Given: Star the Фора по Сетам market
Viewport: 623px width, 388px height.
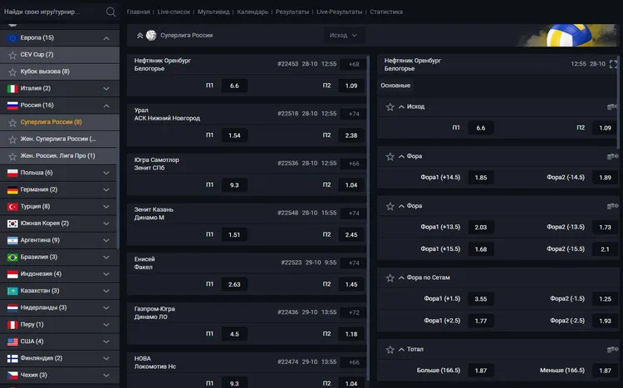Looking at the screenshot, I should [x=390, y=277].
